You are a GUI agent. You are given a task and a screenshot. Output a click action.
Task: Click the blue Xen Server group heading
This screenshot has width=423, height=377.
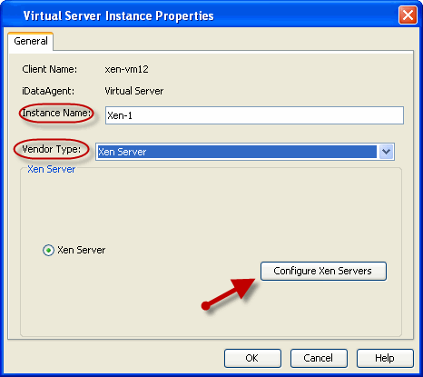(x=52, y=169)
